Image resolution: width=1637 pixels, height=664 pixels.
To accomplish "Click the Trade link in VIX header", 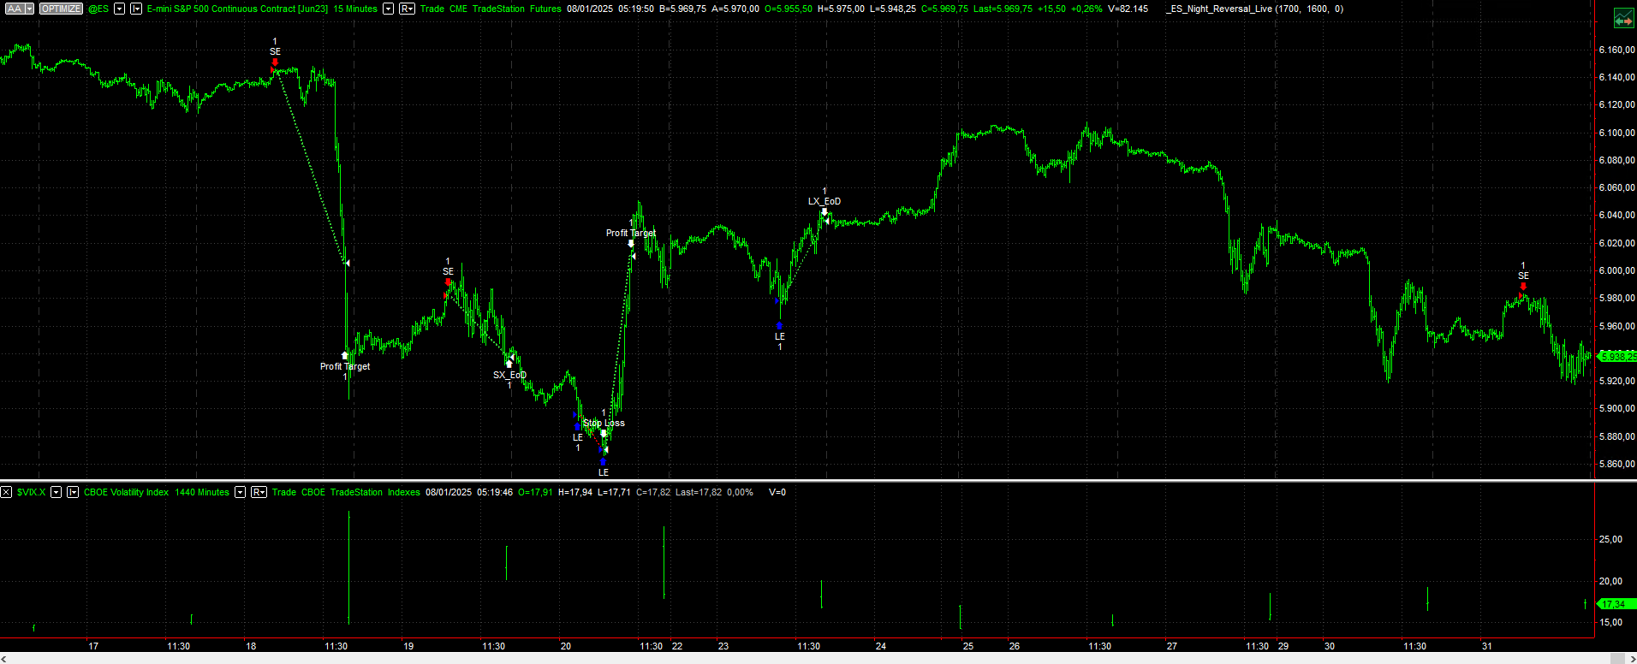I will point(283,492).
